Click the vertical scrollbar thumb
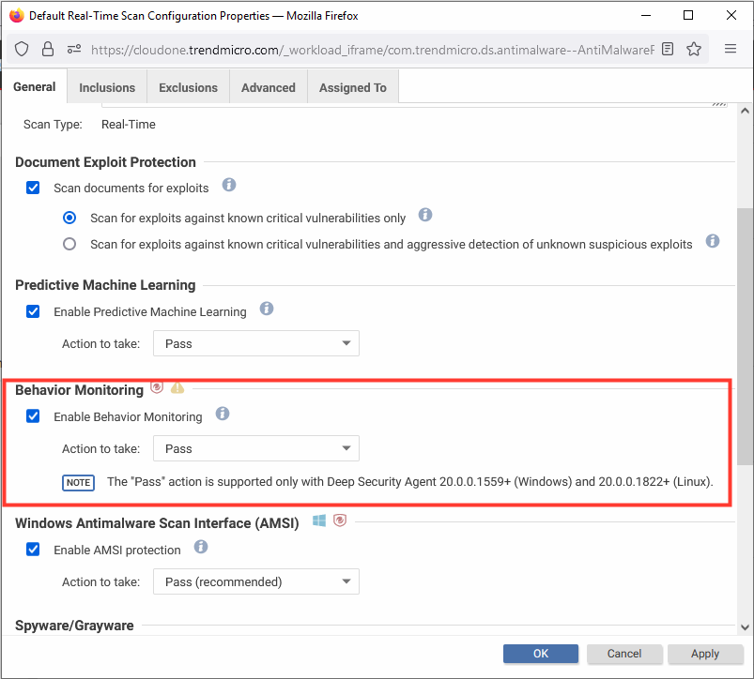The width and height of the screenshot is (754, 679). (x=745, y=336)
